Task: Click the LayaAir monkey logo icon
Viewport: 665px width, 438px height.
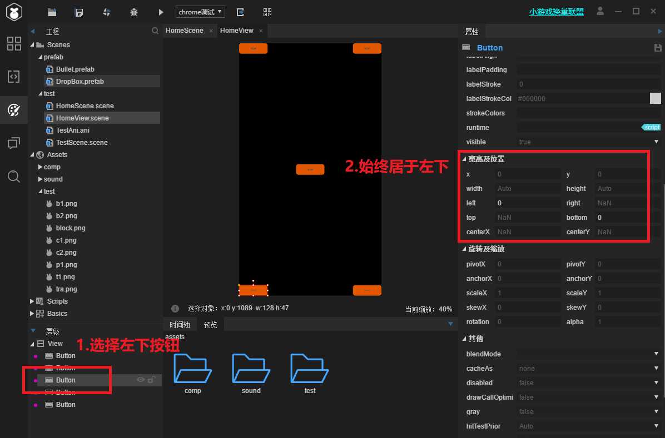Action: [x=14, y=12]
